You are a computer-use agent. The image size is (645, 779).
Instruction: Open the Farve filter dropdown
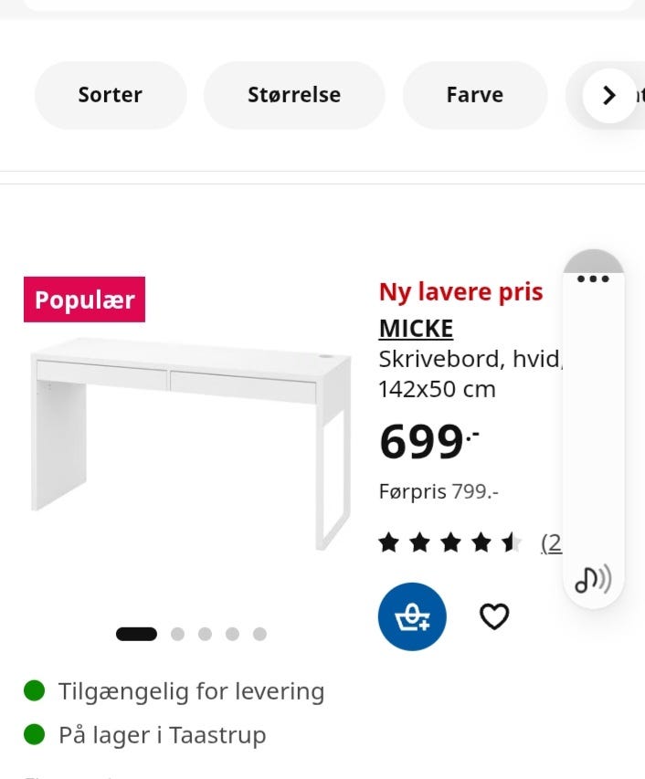pos(474,94)
